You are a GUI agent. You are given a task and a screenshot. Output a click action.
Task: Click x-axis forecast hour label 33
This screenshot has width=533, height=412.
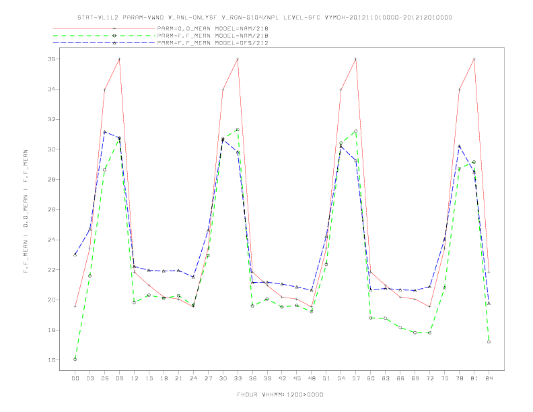[x=238, y=378]
